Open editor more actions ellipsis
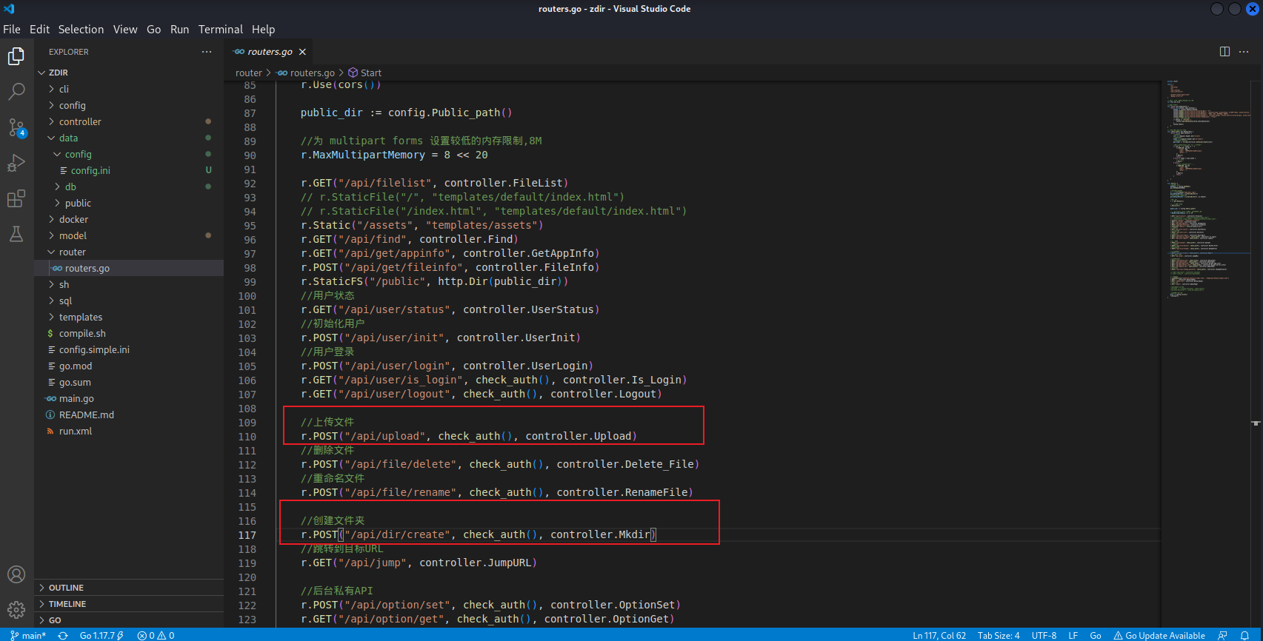1263x641 pixels. click(1244, 52)
